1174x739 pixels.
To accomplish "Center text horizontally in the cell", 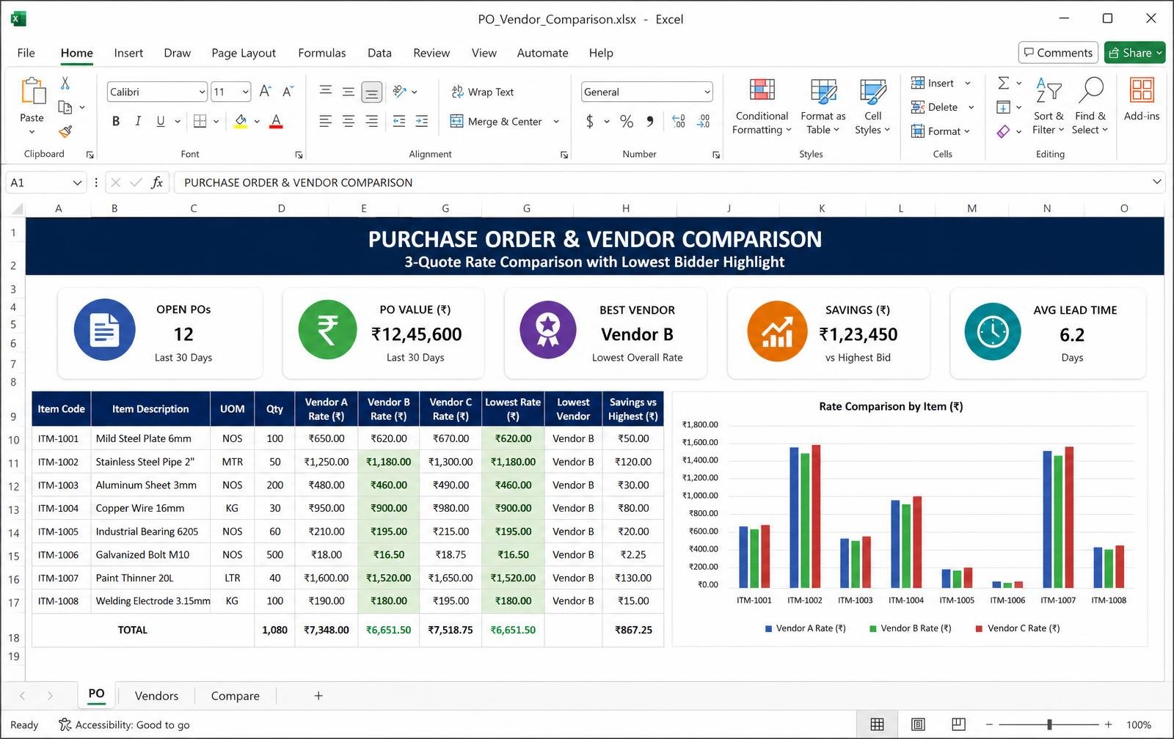I will pos(349,121).
